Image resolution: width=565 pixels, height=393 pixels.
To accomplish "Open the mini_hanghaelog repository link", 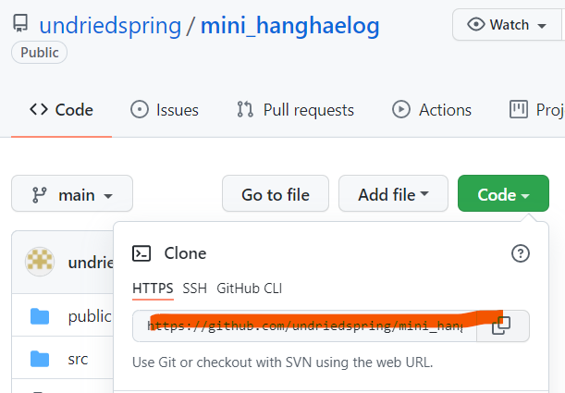I will (x=289, y=26).
